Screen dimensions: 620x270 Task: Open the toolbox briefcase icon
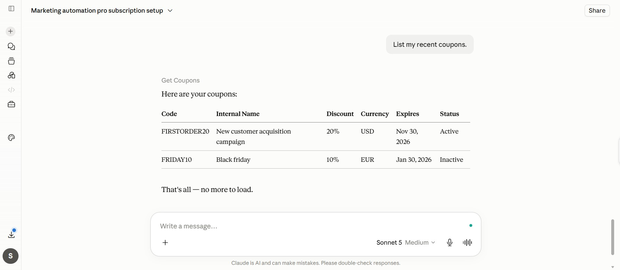click(11, 104)
